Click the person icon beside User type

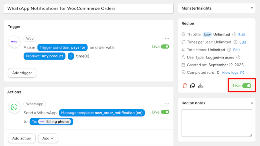pos(183,57)
